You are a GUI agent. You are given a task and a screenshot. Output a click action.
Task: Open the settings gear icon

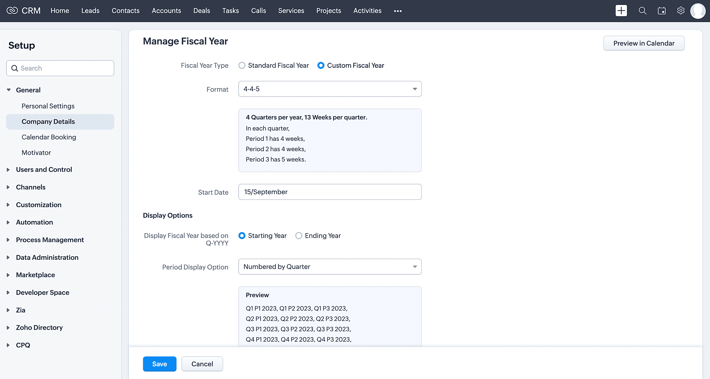pos(681,11)
